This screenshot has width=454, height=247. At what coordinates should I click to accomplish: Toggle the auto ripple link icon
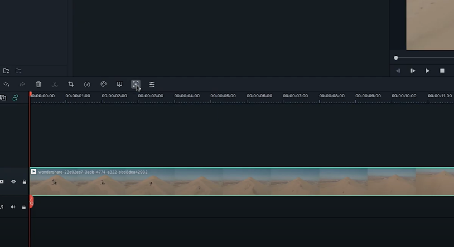coord(16,97)
